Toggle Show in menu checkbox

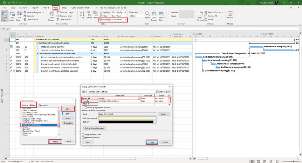(157, 92)
